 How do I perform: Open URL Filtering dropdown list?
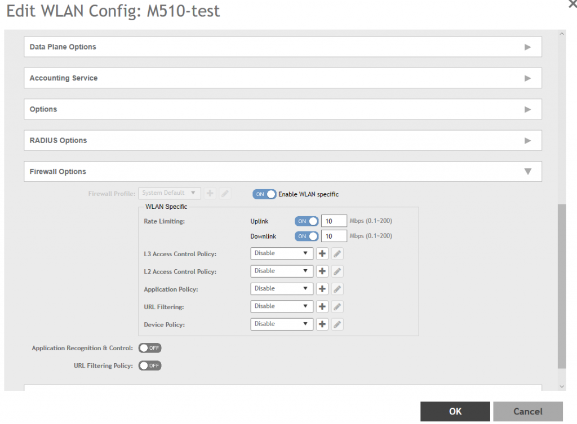282,307
